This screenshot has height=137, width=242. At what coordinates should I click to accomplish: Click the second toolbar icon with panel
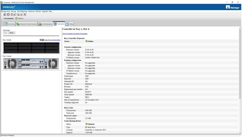[x=8, y=14]
